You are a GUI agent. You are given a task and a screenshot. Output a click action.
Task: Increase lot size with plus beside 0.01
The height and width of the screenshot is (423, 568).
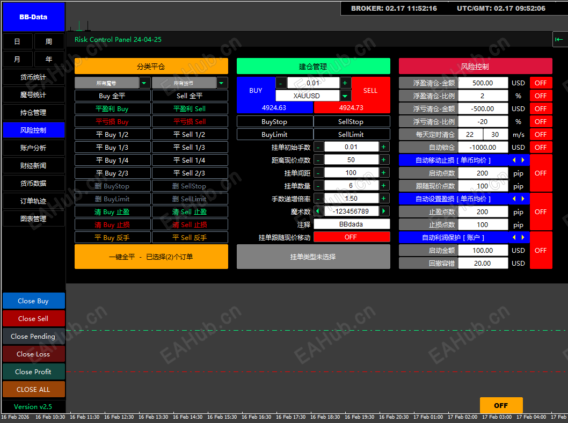pyautogui.click(x=345, y=83)
